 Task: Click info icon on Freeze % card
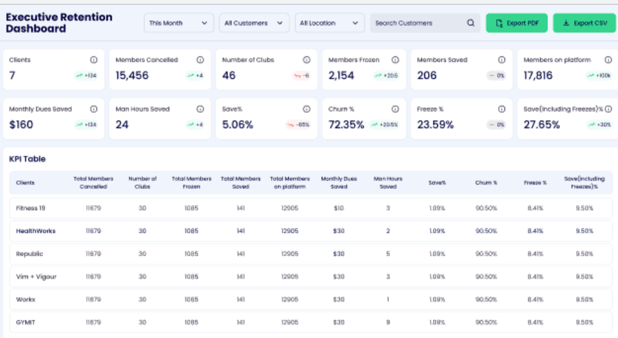[501, 109]
